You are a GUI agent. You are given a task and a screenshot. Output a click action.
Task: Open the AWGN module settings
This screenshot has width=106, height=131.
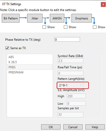tap(57, 18)
